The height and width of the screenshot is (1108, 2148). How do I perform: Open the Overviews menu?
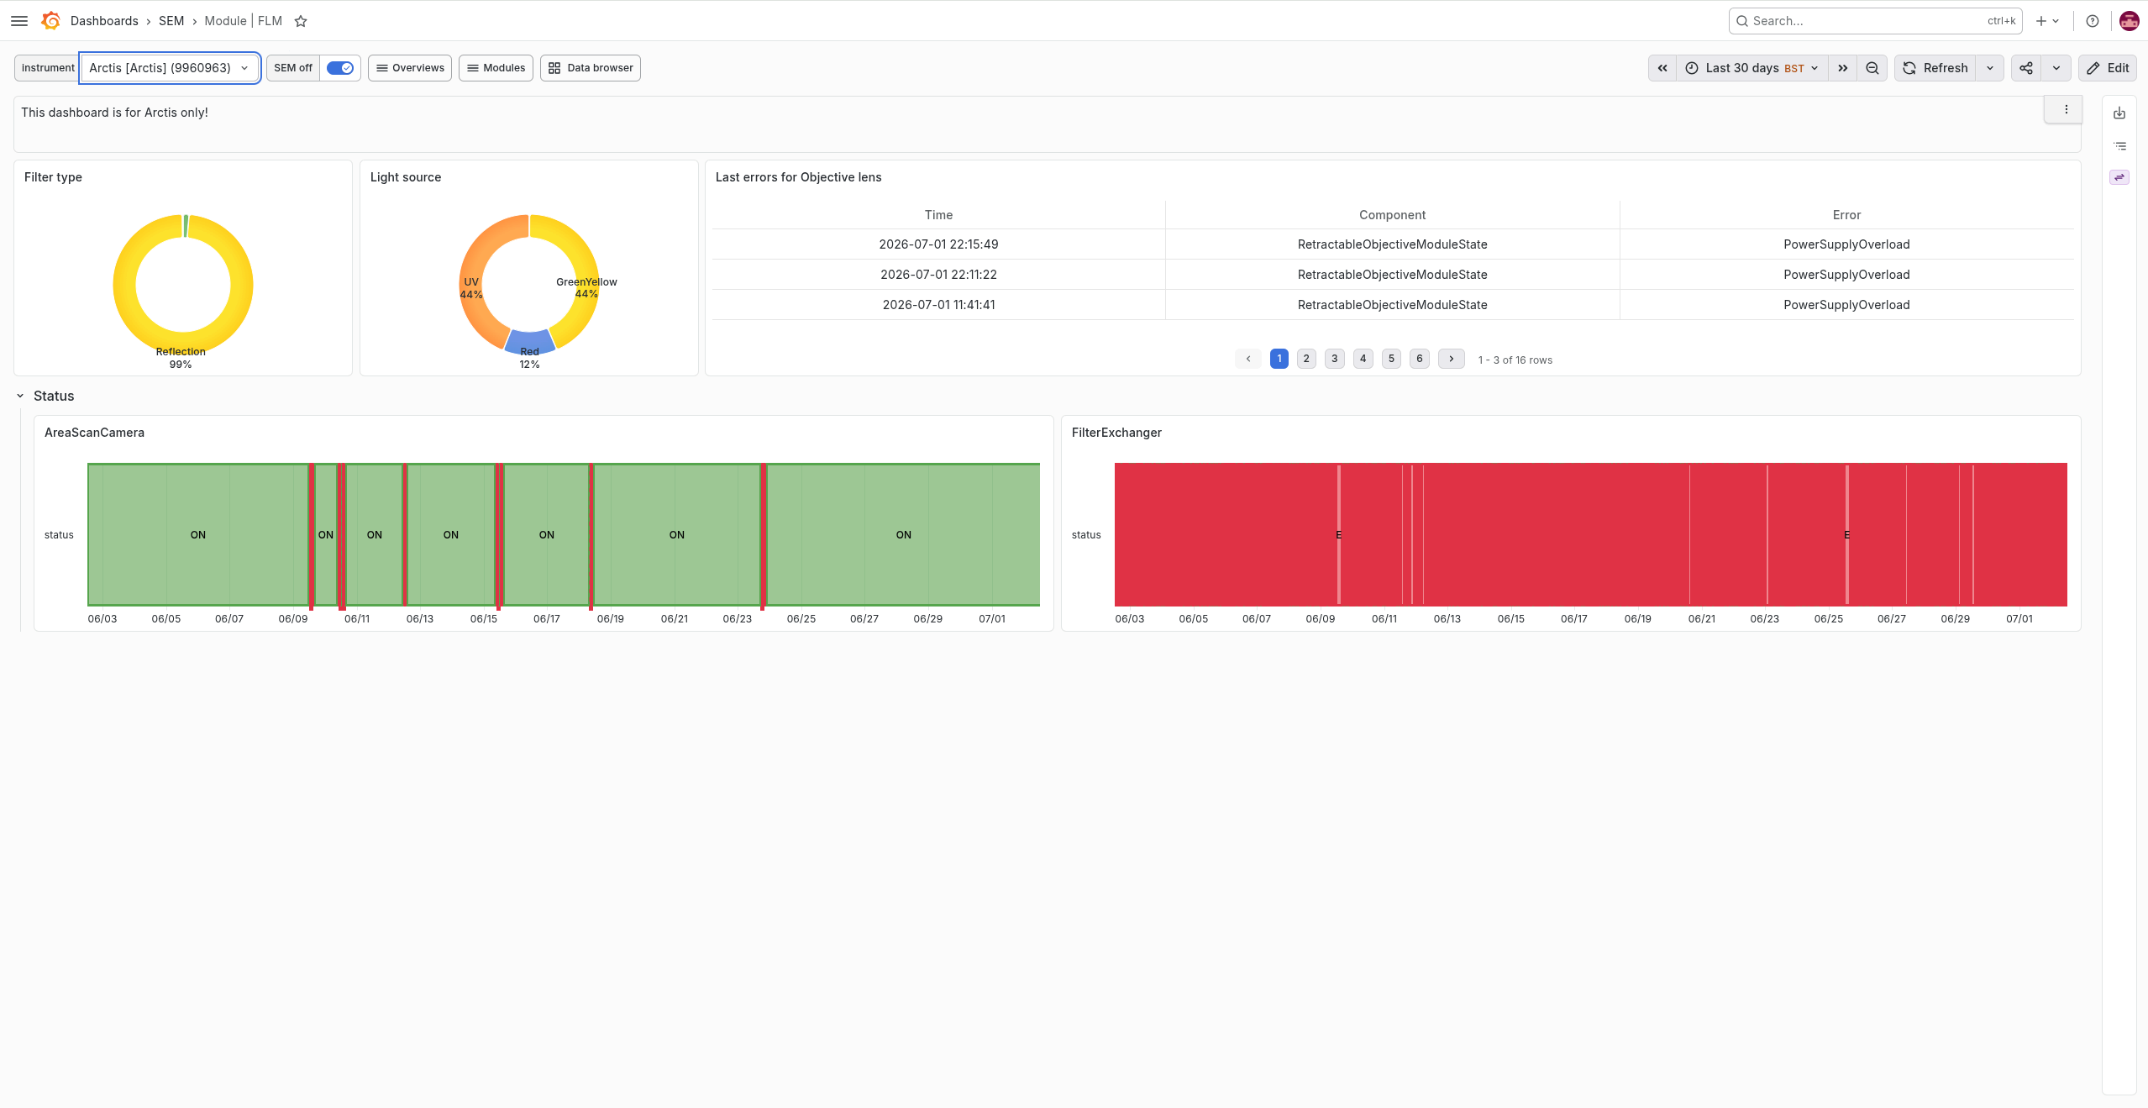click(x=410, y=68)
